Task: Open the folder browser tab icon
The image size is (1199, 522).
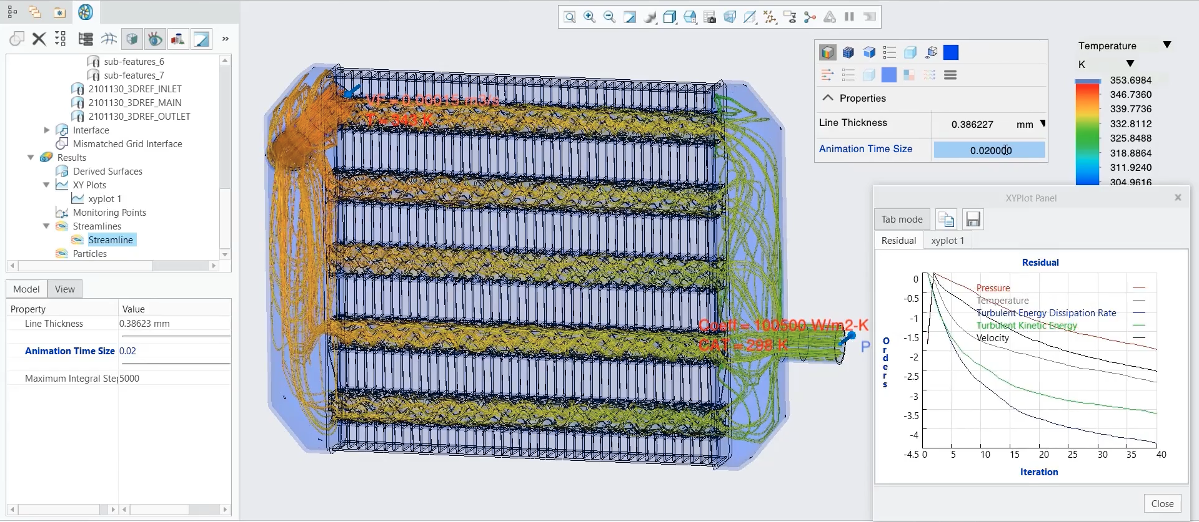Action: point(35,12)
